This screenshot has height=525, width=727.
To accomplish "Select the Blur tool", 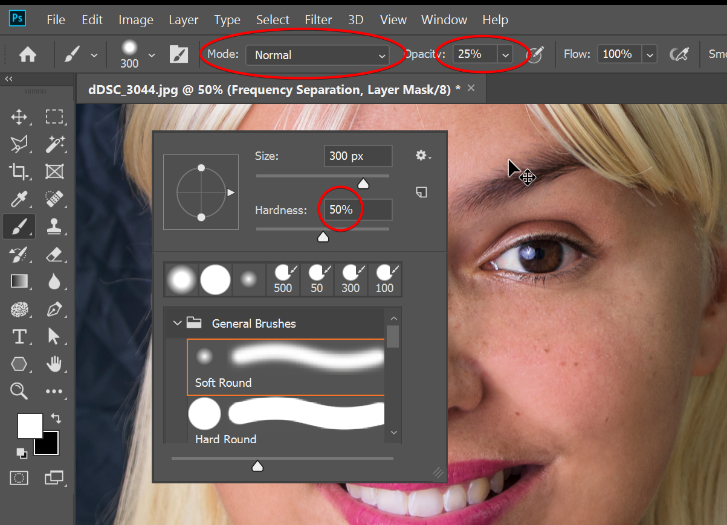I will point(54,281).
